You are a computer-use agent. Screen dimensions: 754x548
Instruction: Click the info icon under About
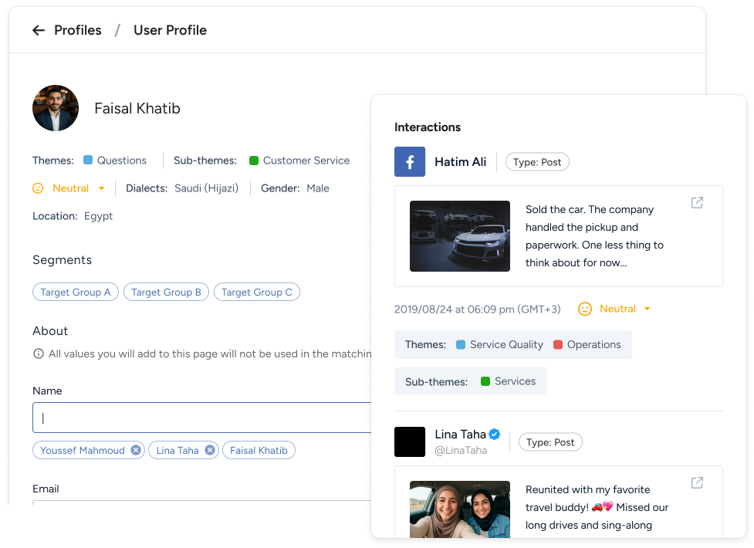[38, 353]
